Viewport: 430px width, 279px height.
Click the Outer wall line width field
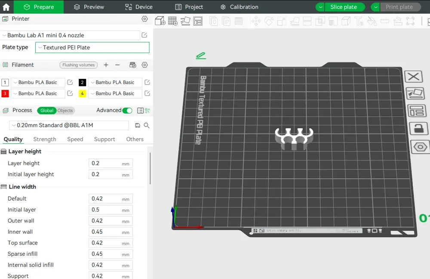(x=111, y=221)
